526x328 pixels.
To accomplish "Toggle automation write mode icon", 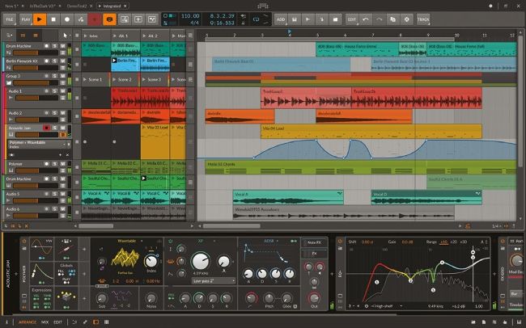I will point(81,19).
